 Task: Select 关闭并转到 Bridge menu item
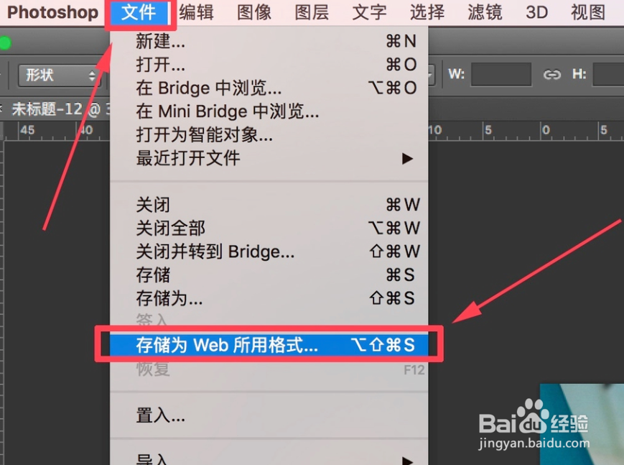coord(269,252)
